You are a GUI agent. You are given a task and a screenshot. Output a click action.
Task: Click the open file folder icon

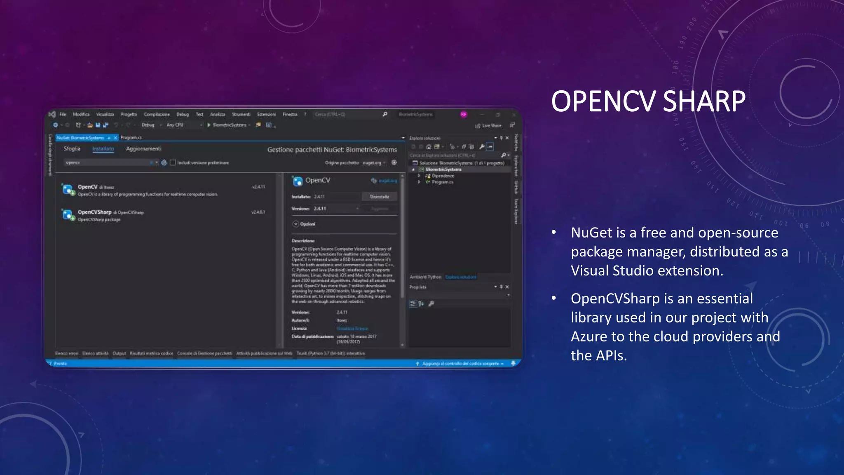(x=90, y=125)
